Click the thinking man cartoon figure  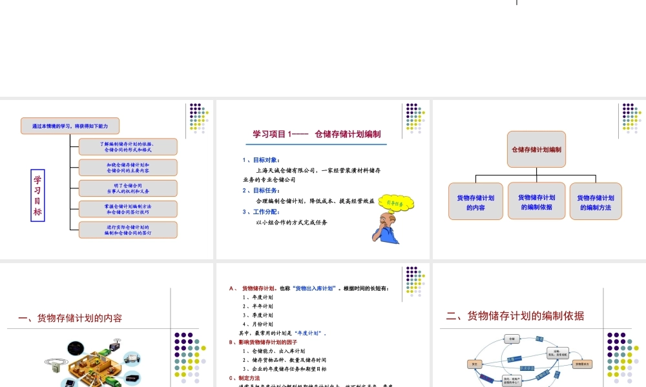pos(386,228)
